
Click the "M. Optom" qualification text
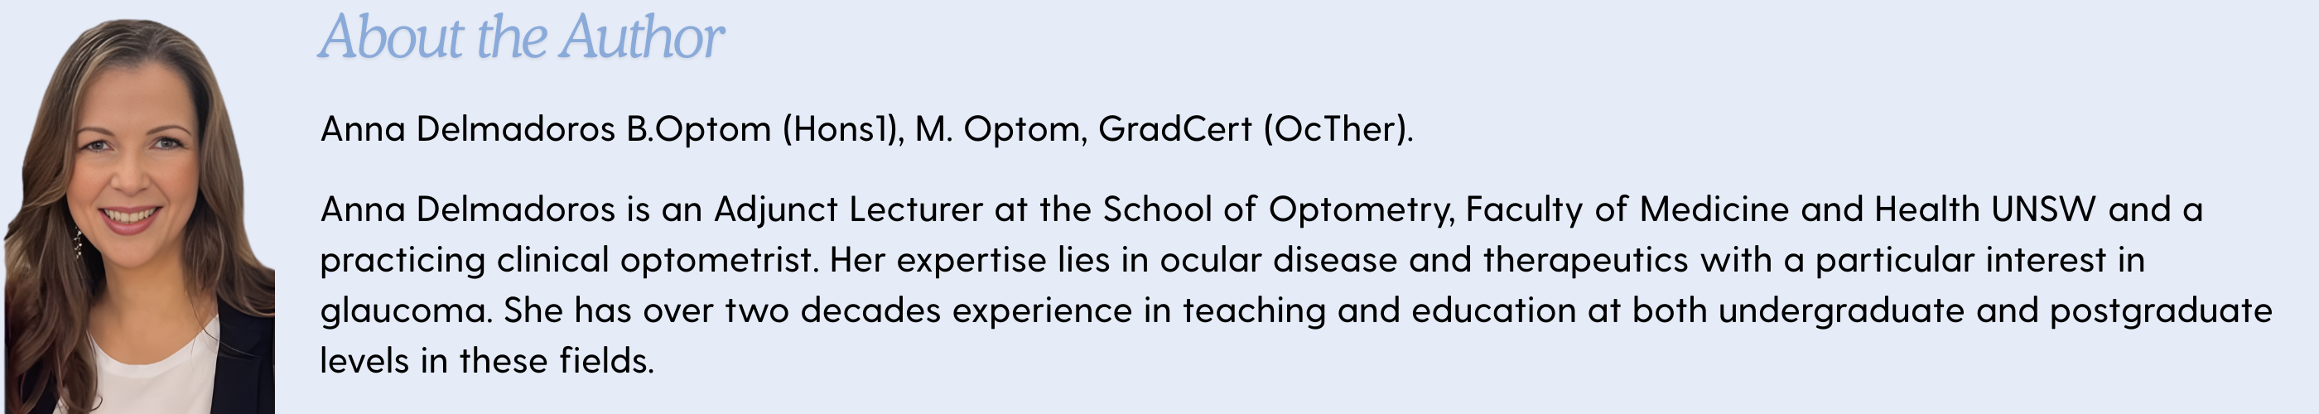(x=997, y=130)
